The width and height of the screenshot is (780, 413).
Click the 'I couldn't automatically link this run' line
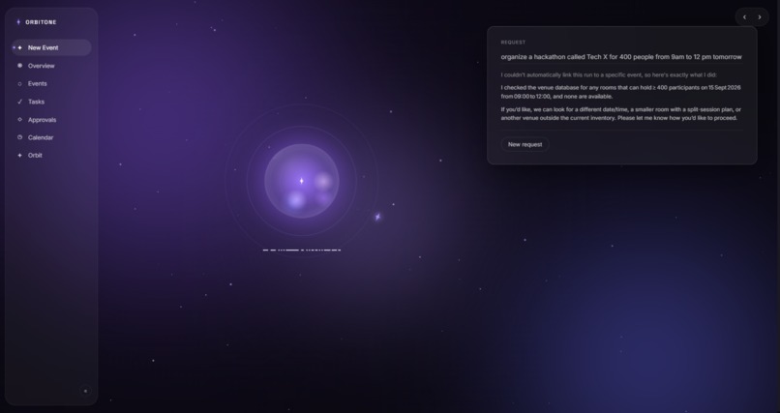click(609, 75)
